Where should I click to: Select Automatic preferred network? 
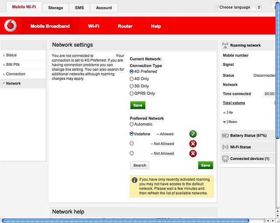click(x=132, y=124)
